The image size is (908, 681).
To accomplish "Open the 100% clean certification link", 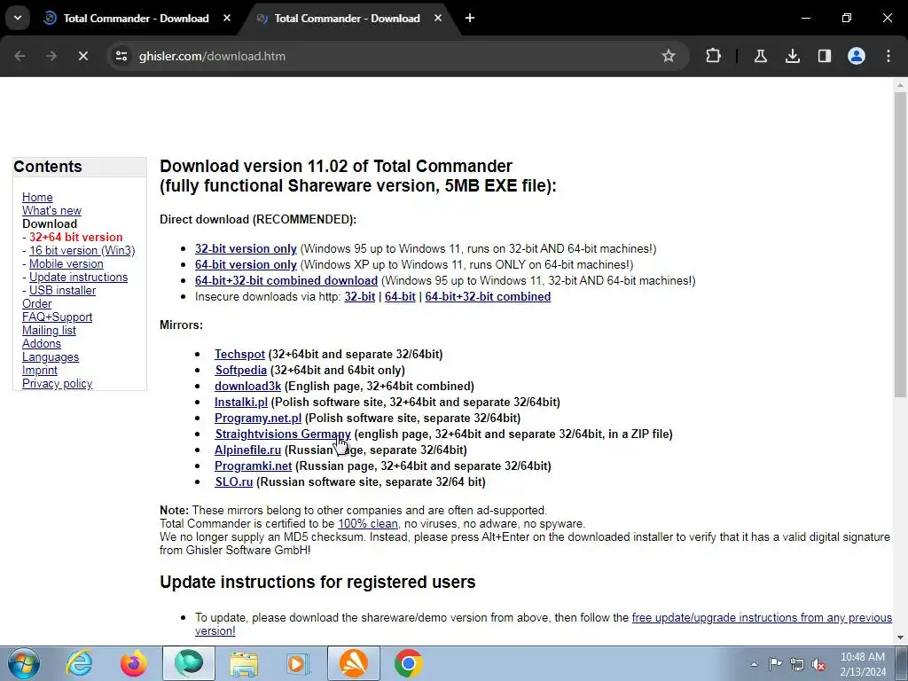I will pyautogui.click(x=368, y=523).
